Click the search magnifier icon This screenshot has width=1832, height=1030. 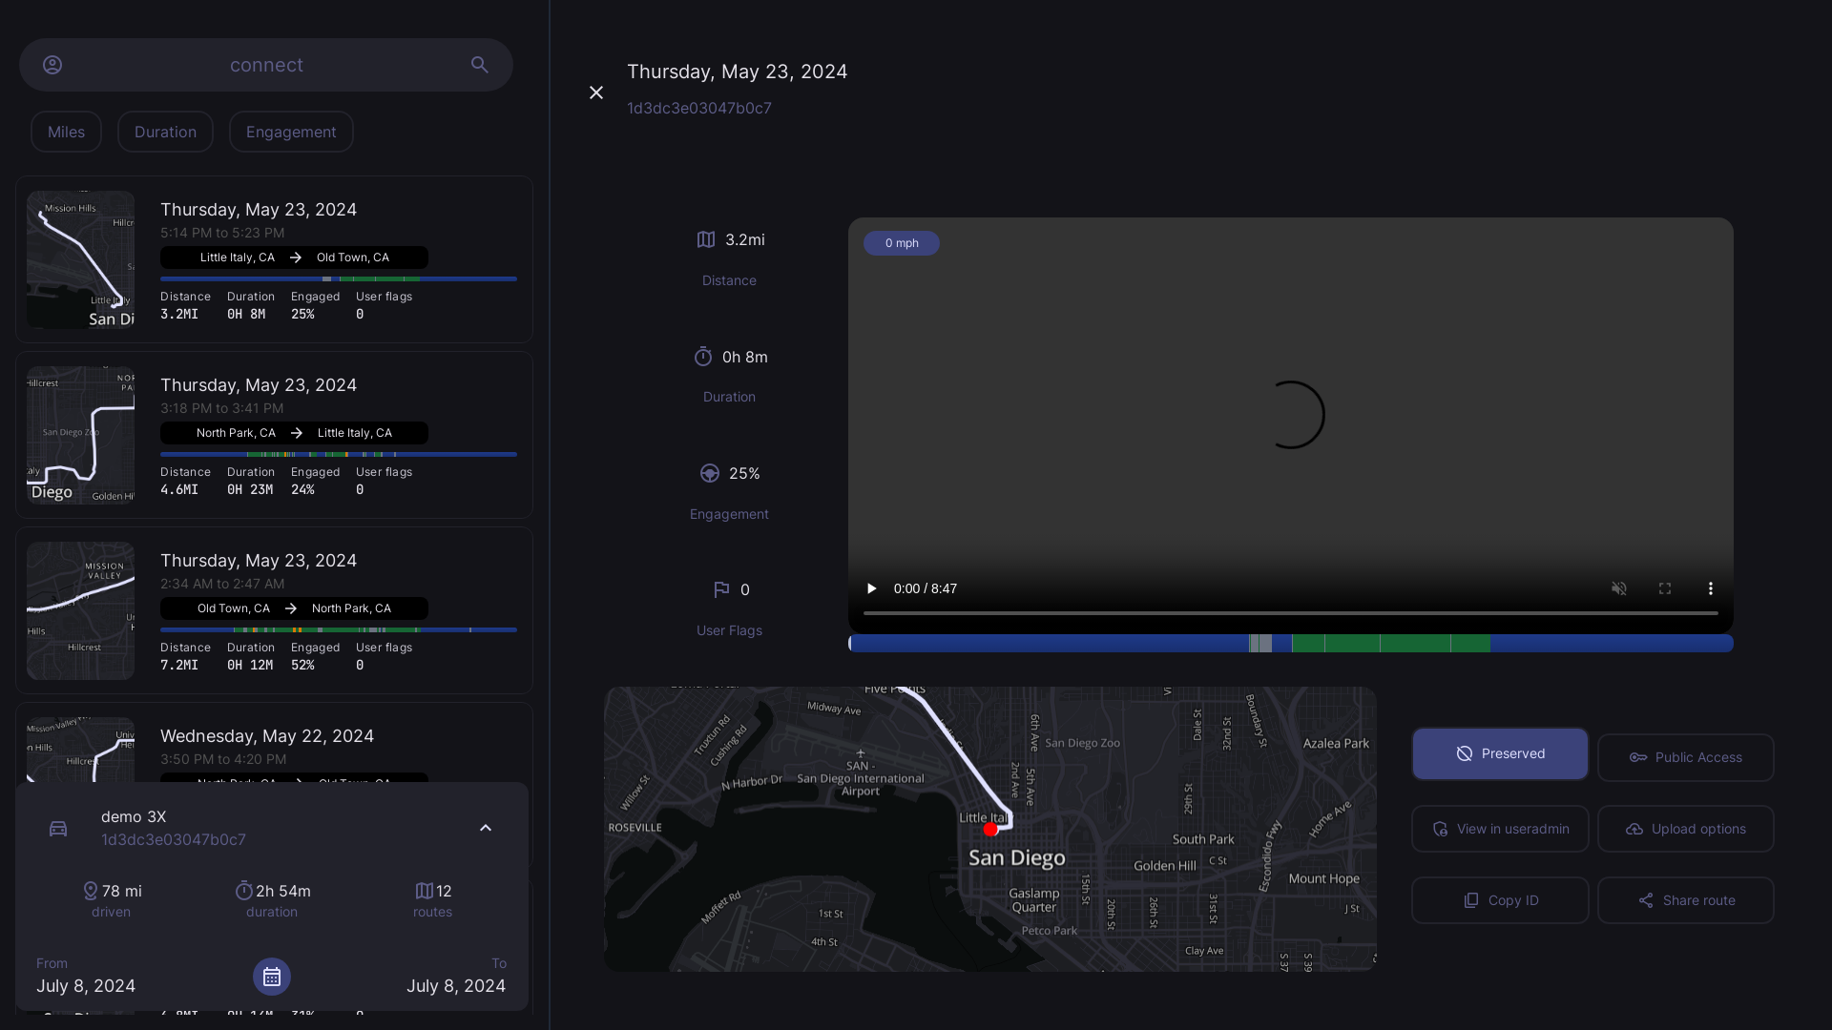(x=479, y=65)
